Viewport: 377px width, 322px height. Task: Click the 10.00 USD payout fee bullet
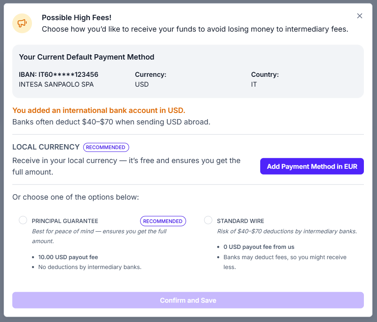point(68,257)
